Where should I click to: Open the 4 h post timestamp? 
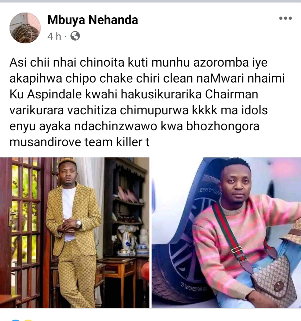pos(54,36)
